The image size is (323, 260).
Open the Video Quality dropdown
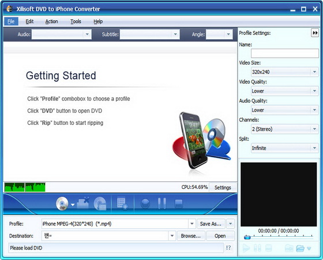coord(314,91)
